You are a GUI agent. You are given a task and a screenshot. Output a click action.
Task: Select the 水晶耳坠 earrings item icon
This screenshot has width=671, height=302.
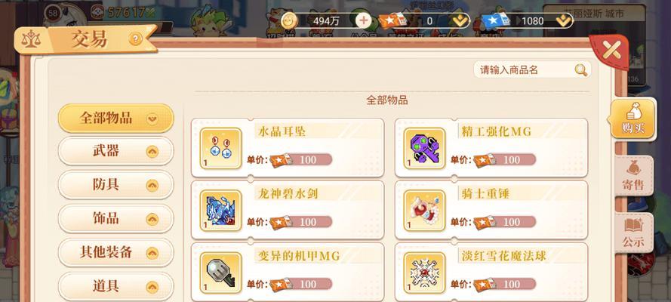click(x=221, y=149)
